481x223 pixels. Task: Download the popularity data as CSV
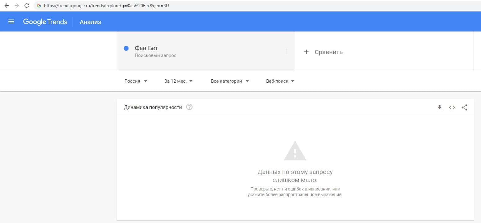tap(439, 107)
